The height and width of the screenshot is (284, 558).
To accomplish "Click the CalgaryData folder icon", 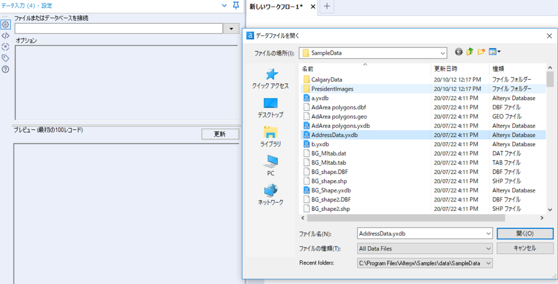I will coord(307,80).
